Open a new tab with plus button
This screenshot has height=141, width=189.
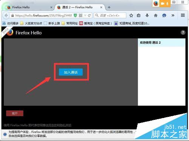[109, 7]
